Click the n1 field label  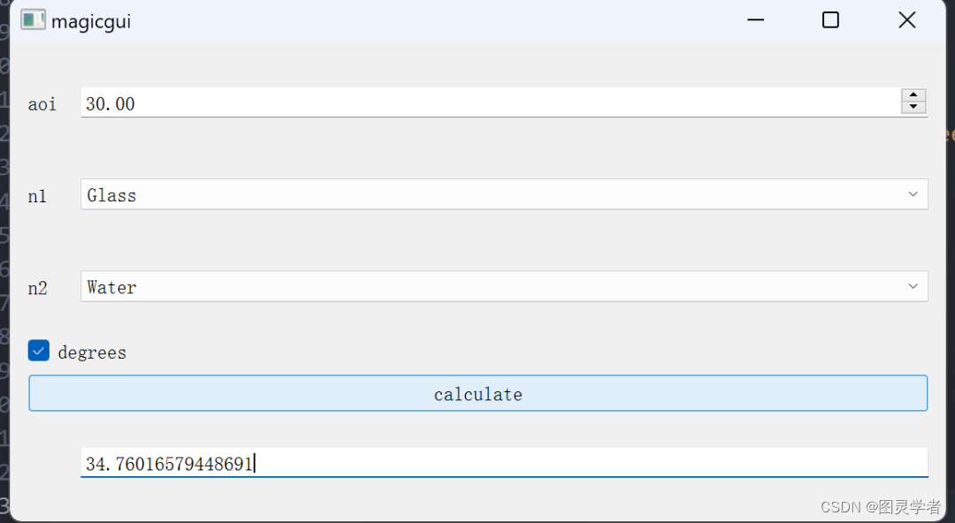[37, 196]
